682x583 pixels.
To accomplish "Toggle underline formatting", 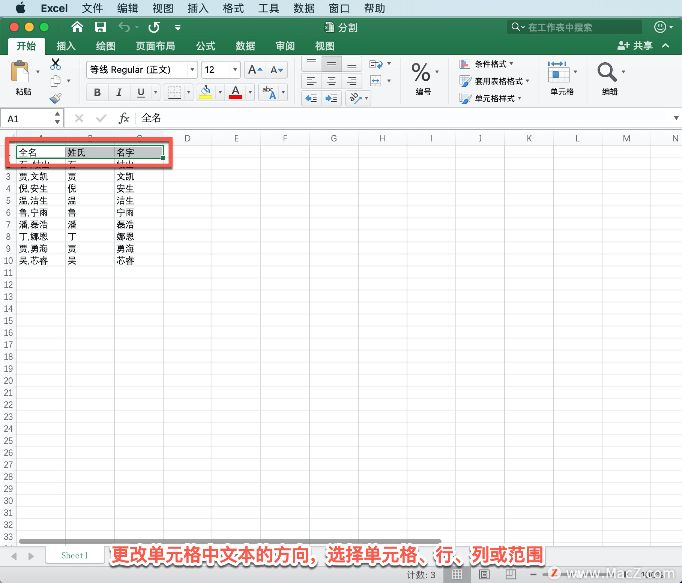I will pos(141,92).
